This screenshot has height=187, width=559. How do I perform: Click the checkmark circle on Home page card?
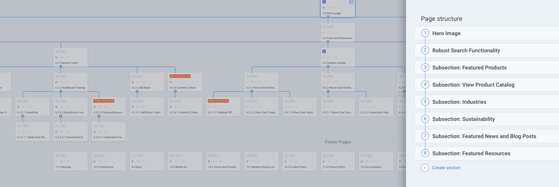(351, 2)
